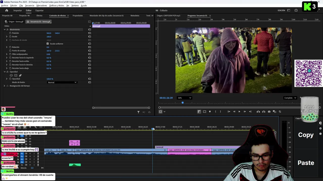
Task: Expand the Escala property
Action: pyautogui.click(x=7, y=36)
